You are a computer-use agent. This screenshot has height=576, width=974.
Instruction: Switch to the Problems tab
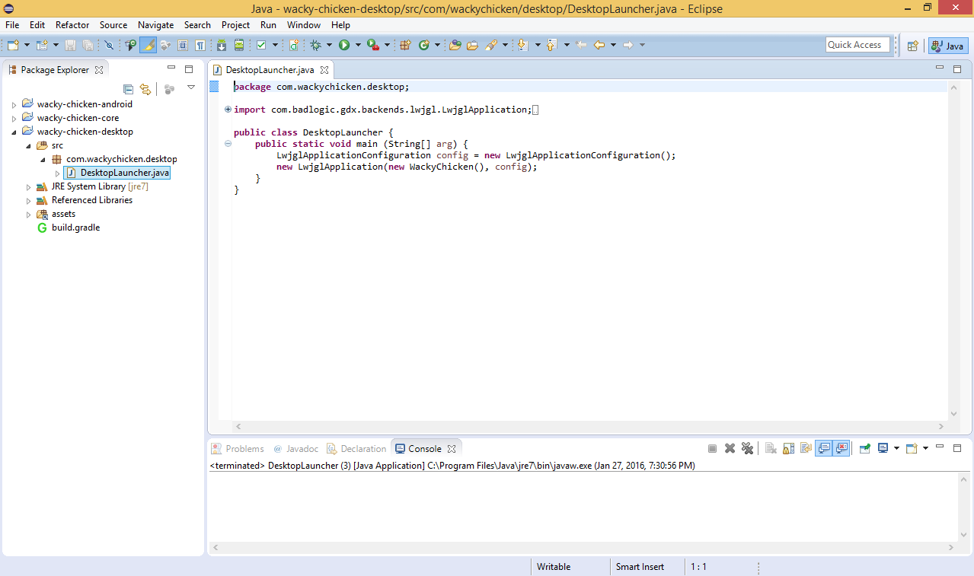tap(244, 449)
